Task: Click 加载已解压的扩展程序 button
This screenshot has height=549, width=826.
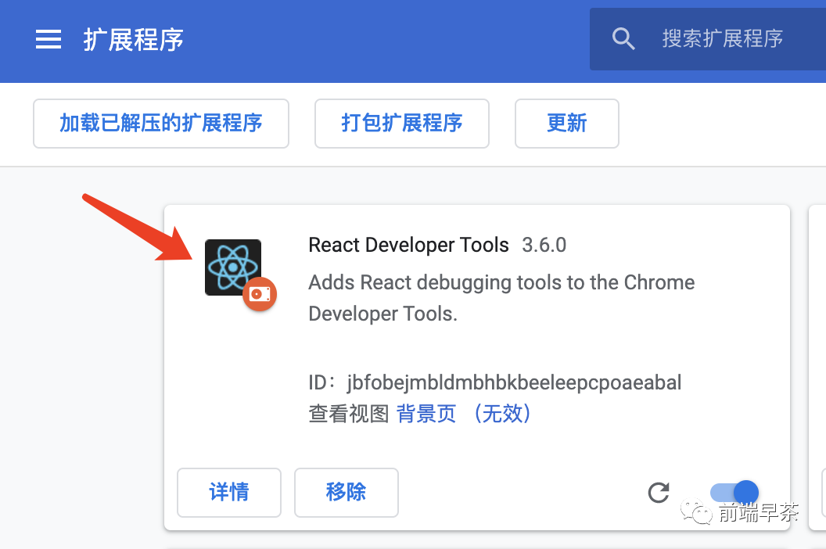Action: click(161, 124)
